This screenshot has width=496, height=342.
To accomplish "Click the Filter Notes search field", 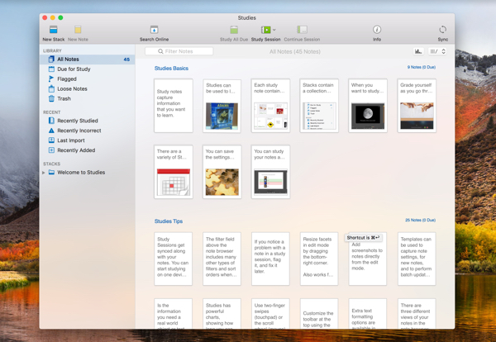I will click(x=179, y=51).
